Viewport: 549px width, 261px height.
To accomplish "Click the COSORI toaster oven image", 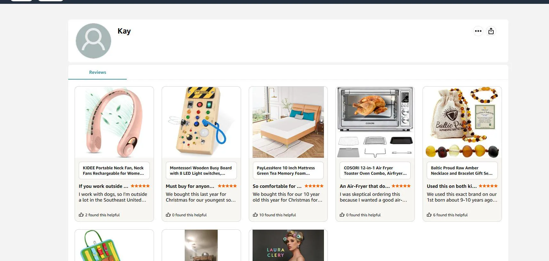I will click(375, 122).
